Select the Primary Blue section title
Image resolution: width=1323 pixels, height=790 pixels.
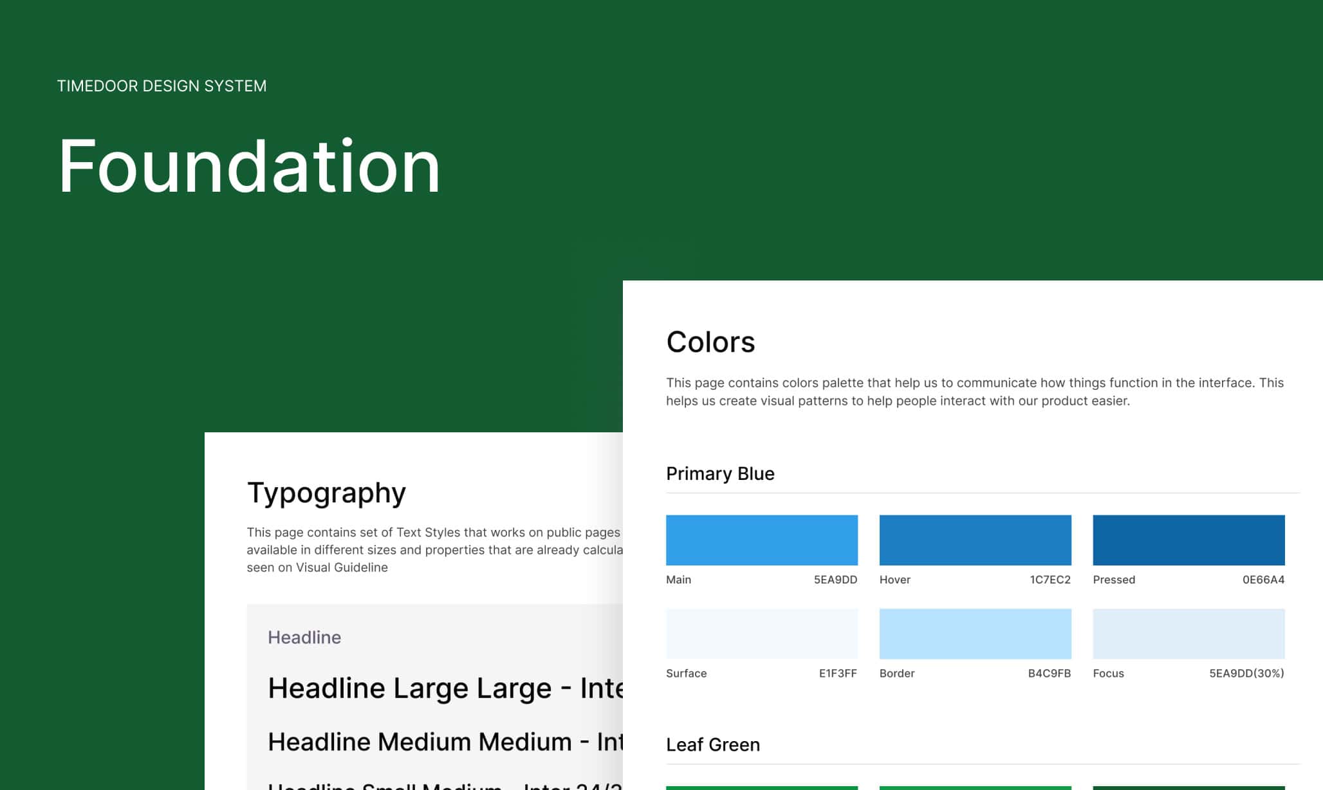[x=720, y=473]
